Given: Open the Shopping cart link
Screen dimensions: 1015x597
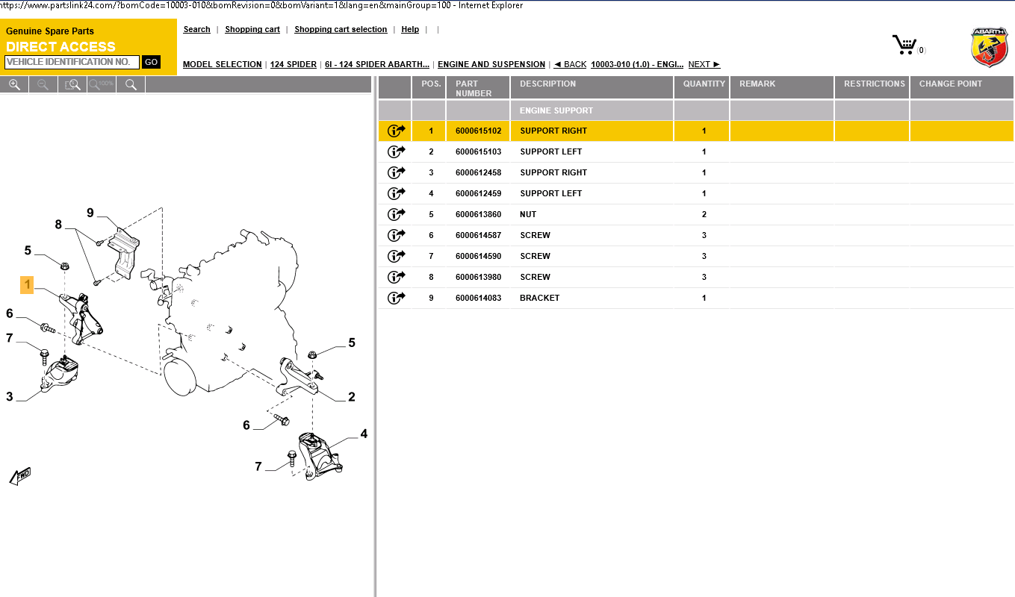Looking at the screenshot, I should coord(252,29).
